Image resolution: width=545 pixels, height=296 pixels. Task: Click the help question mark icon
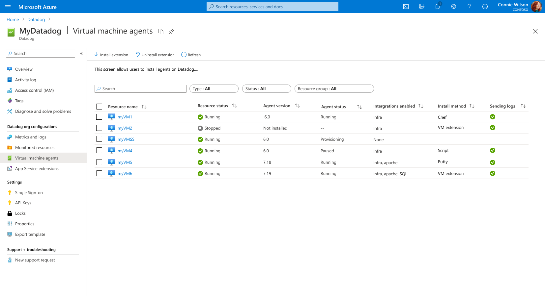point(469,7)
